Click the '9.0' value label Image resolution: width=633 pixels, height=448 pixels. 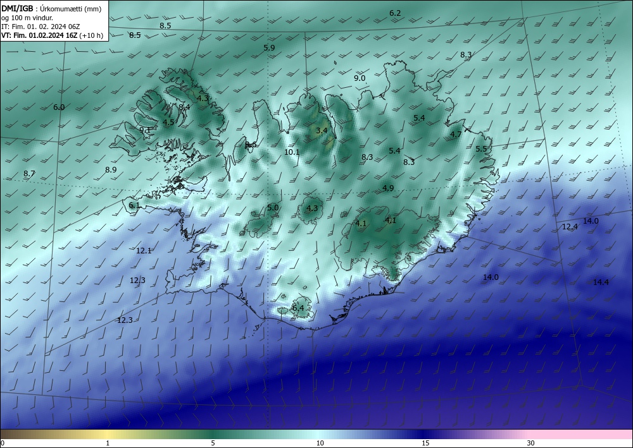360,78
